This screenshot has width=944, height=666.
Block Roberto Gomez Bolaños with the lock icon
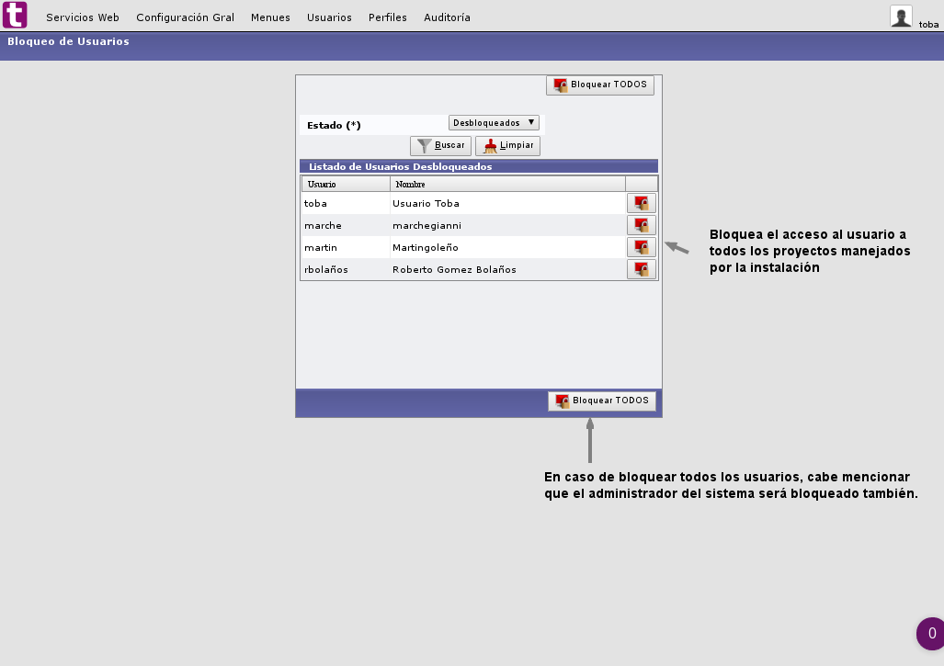pos(641,268)
